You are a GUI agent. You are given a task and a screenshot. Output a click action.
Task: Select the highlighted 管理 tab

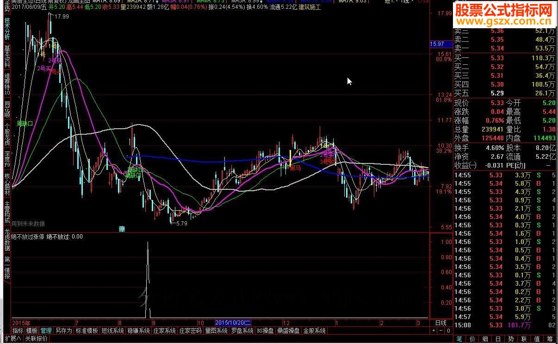click(x=46, y=331)
